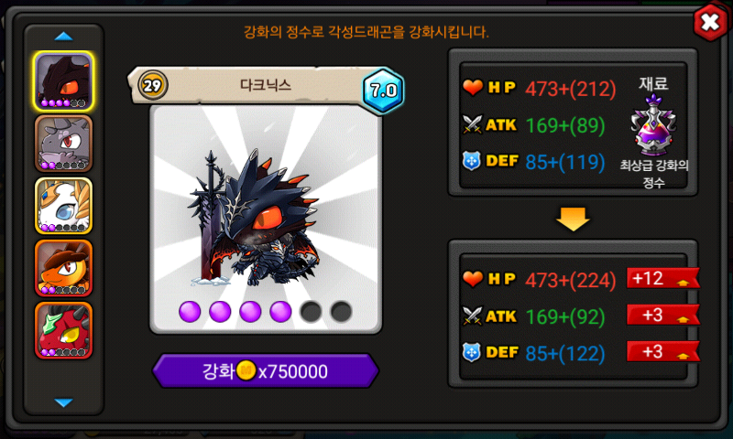Tap the blue shield DEF icon in lower stats
This screenshot has width=733, height=439.
pos(471,353)
